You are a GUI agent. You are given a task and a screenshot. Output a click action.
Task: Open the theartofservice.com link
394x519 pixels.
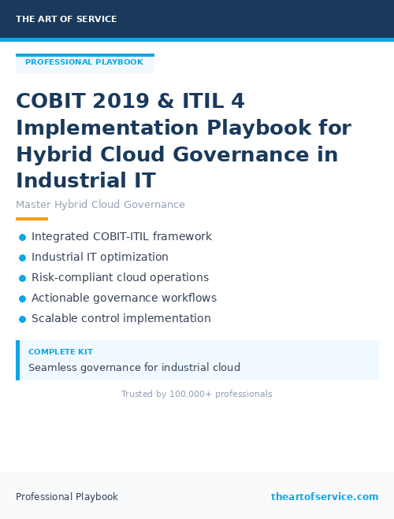click(x=325, y=497)
